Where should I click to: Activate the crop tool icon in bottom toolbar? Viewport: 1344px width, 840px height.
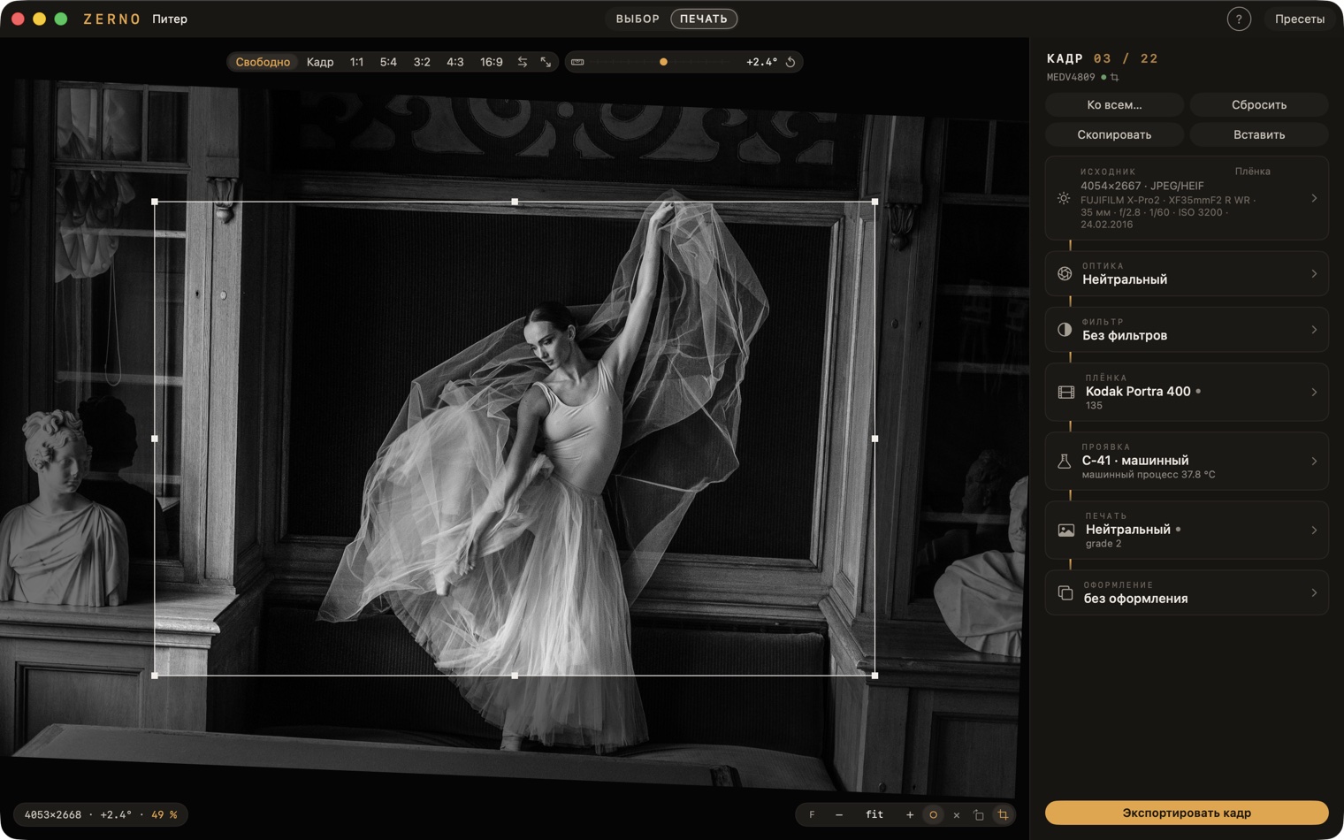click(x=1003, y=814)
